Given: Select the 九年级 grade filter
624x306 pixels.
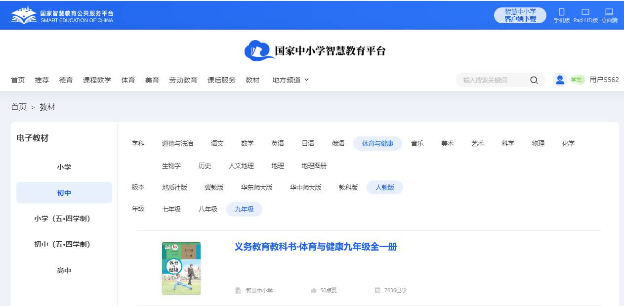Looking at the screenshot, I should [245, 209].
